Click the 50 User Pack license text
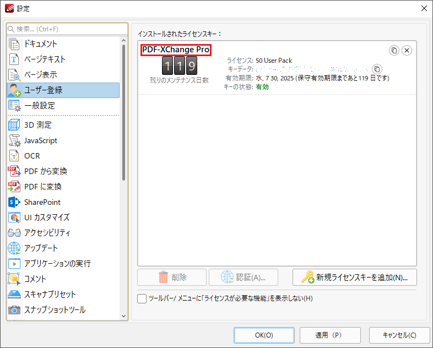The image size is (433, 348). pos(274,61)
